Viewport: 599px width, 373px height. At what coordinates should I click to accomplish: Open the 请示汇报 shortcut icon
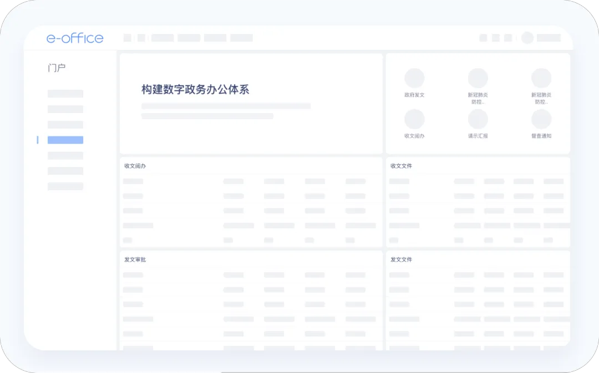coord(478,119)
